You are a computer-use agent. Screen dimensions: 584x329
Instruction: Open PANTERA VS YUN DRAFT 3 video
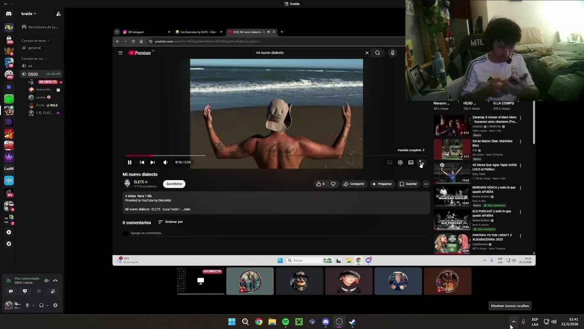(x=452, y=244)
